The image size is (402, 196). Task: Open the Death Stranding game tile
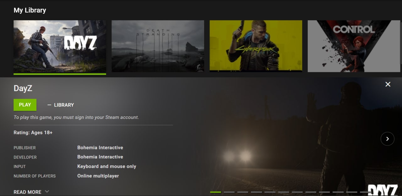pos(158,46)
